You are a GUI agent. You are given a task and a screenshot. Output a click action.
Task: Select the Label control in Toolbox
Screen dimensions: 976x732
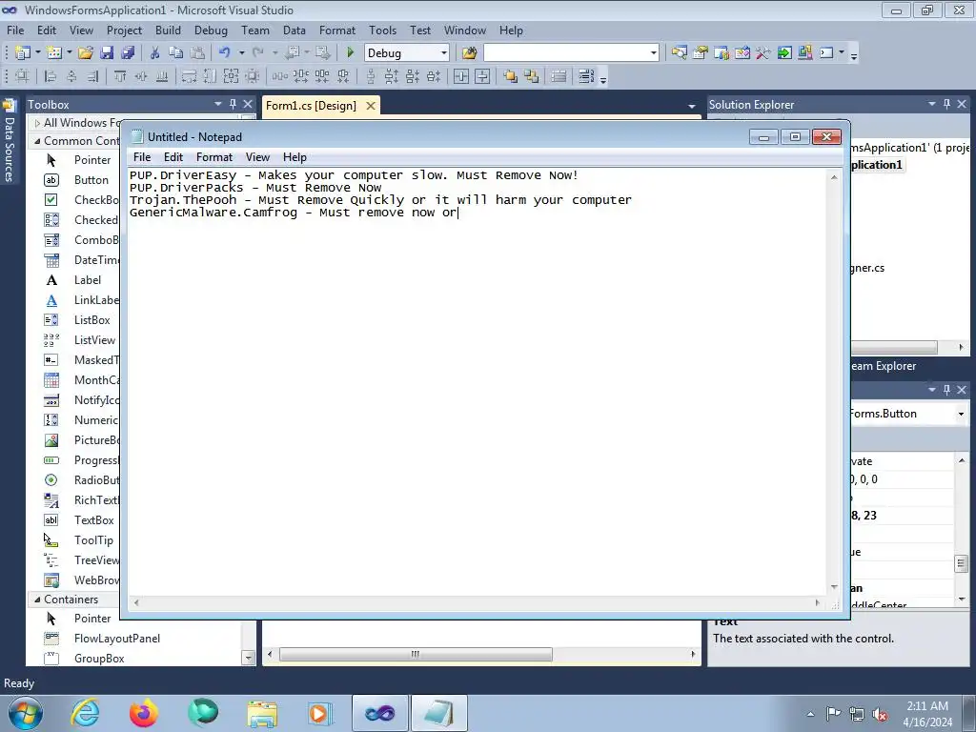(x=87, y=280)
